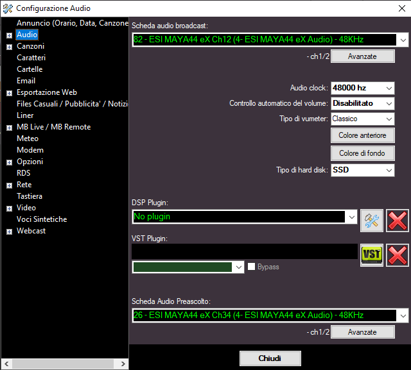Open Controllo automatico del volume dropdown
Screen dimensions: 411x370
click(389, 103)
